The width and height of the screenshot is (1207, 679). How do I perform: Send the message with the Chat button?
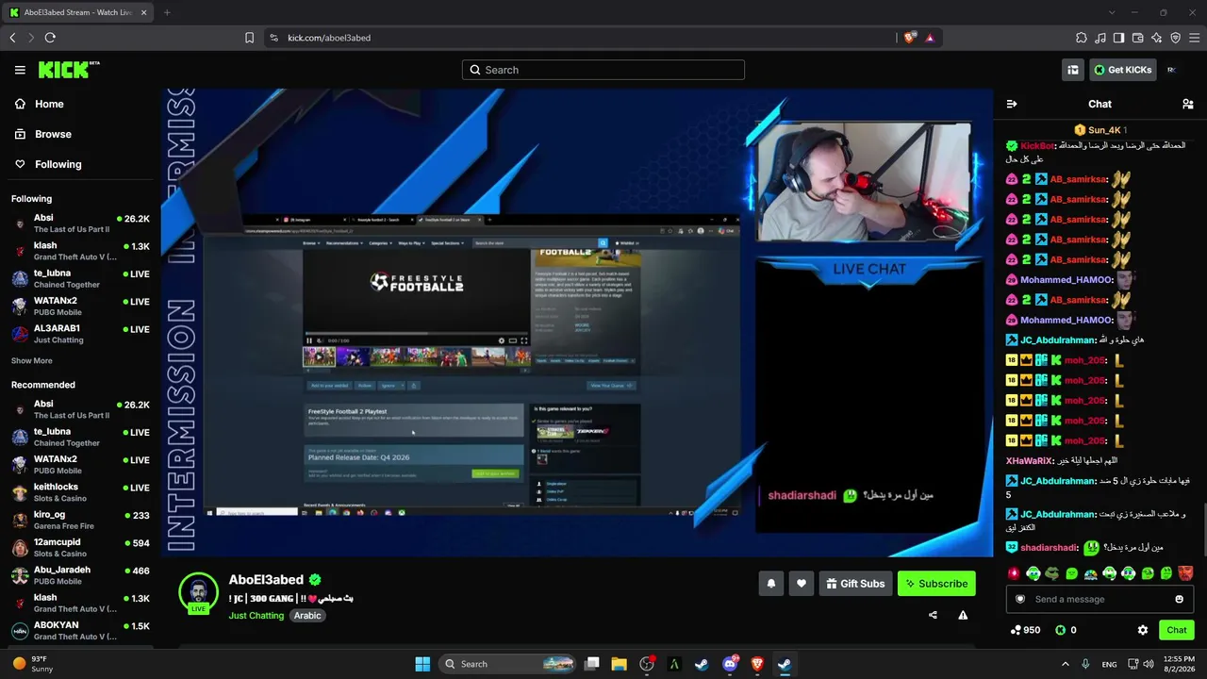(1177, 630)
